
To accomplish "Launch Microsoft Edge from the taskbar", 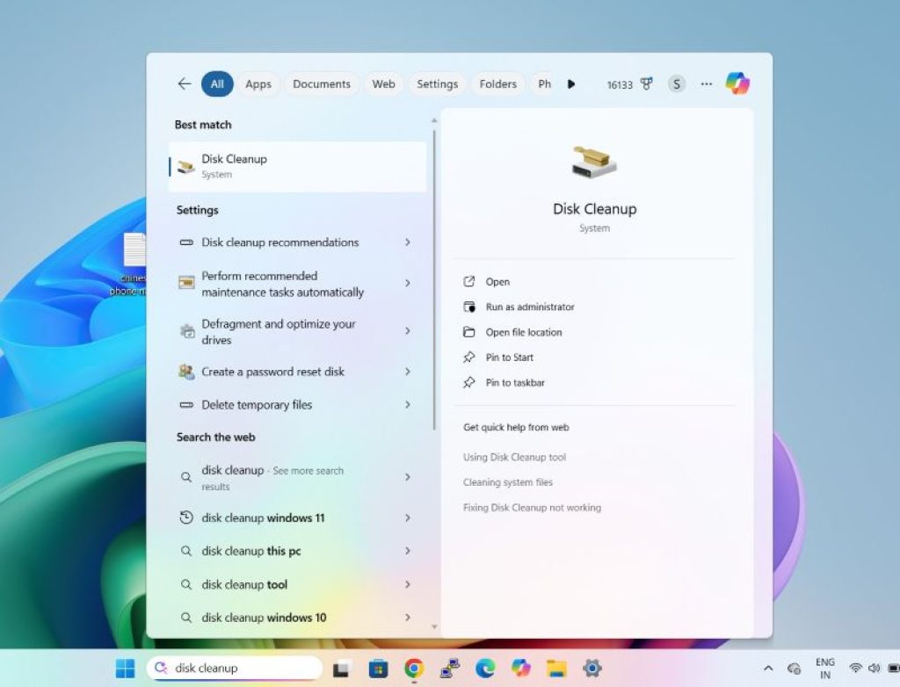I will point(484,668).
